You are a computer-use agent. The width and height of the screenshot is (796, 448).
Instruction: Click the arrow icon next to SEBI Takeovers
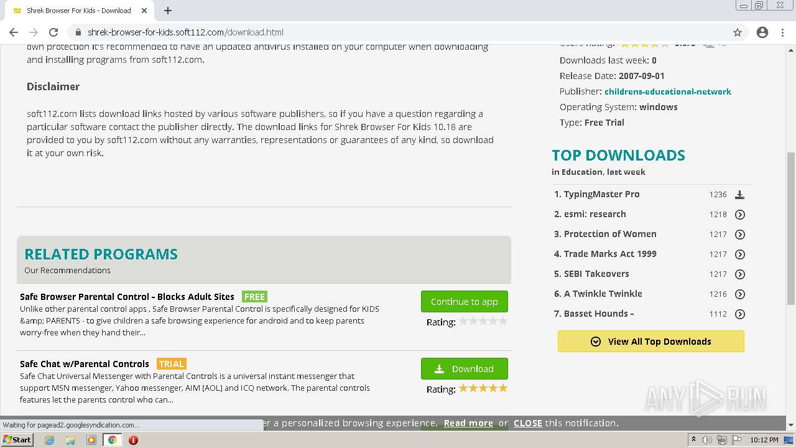click(x=740, y=274)
